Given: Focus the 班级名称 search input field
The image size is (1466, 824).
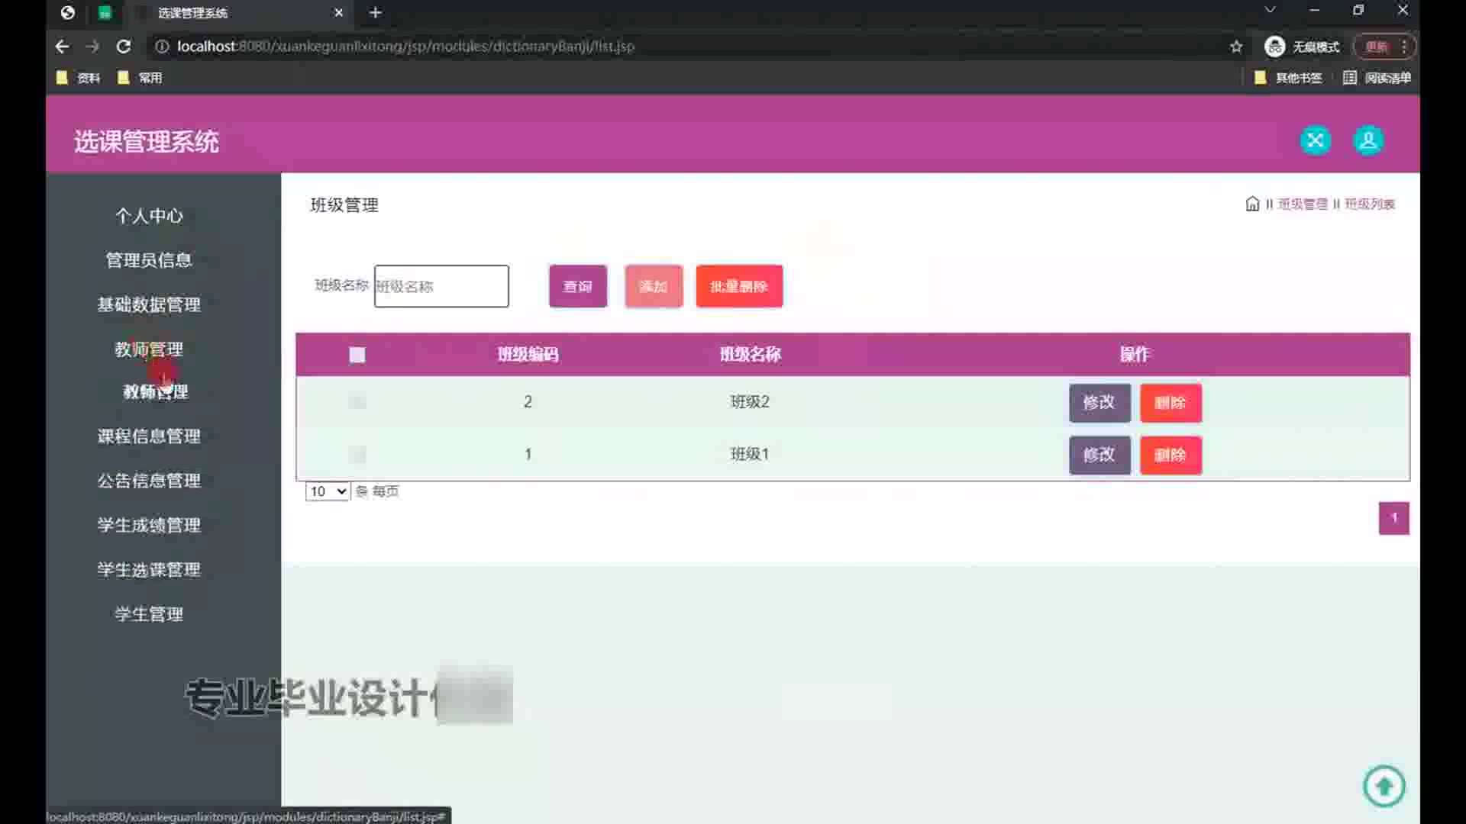Looking at the screenshot, I should coord(441,286).
